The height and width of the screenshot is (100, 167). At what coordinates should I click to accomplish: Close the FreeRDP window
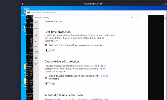[x=166, y=4]
